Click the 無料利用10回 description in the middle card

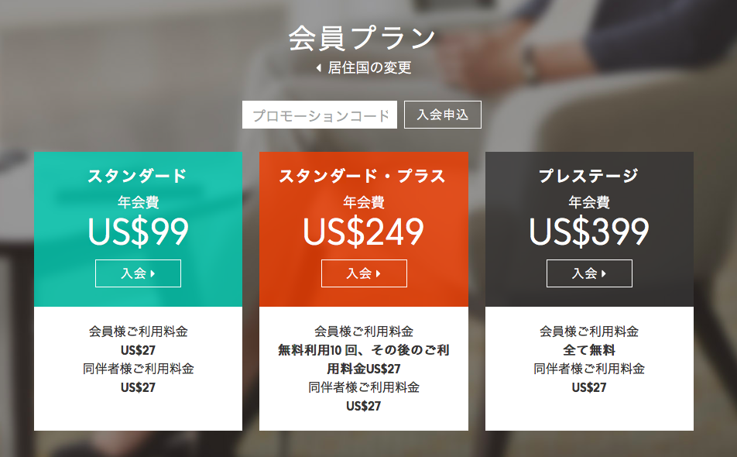(x=363, y=359)
